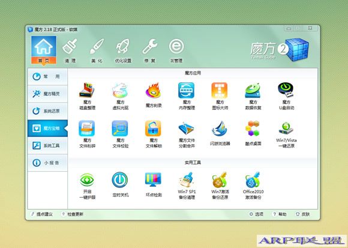Launch 魔方文件粉碎 file shredder
348x248 pixels.
pos(87,135)
